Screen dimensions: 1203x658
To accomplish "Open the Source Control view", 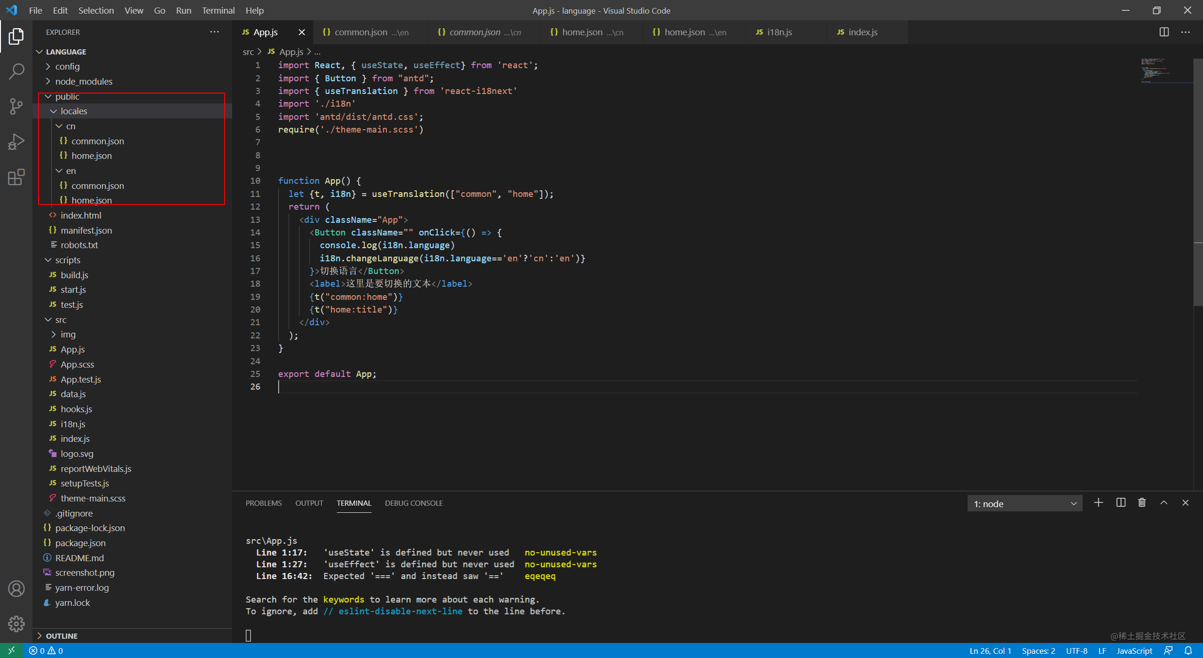I will tap(16, 106).
